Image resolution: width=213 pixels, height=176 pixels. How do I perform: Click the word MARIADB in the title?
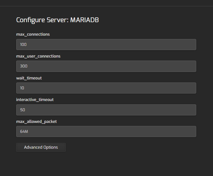click(x=85, y=20)
